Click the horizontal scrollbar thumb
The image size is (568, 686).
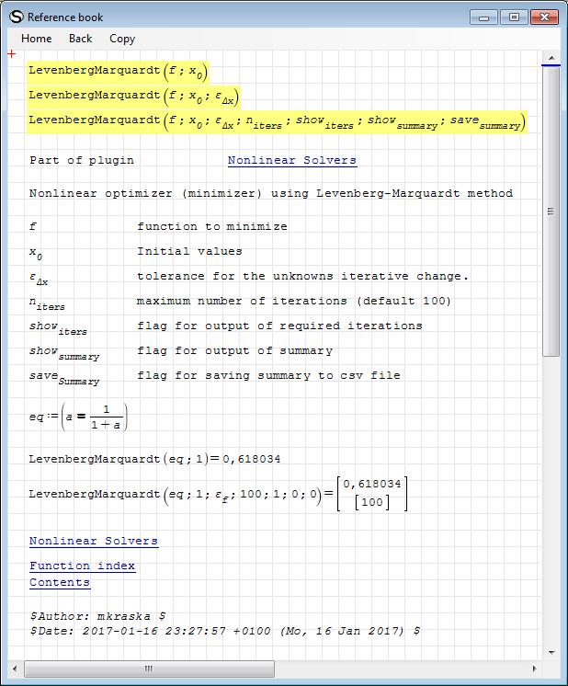(x=147, y=669)
